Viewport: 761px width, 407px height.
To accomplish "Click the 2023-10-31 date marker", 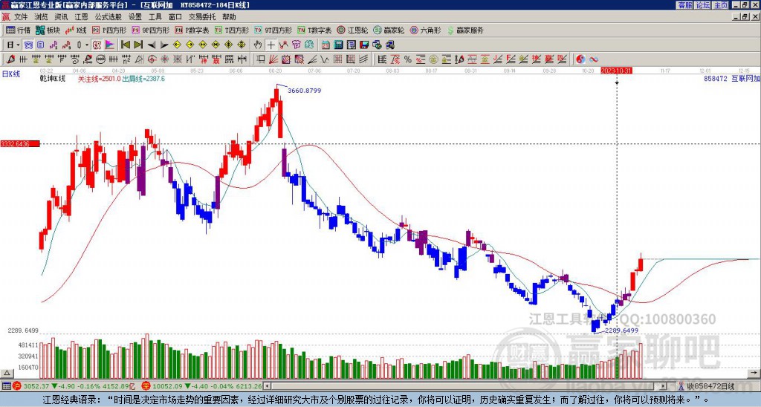I will [x=616, y=71].
